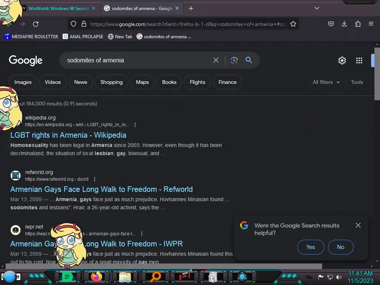380x285 pixels.
Task: Open Google quick settings gear
Action: pos(342,60)
